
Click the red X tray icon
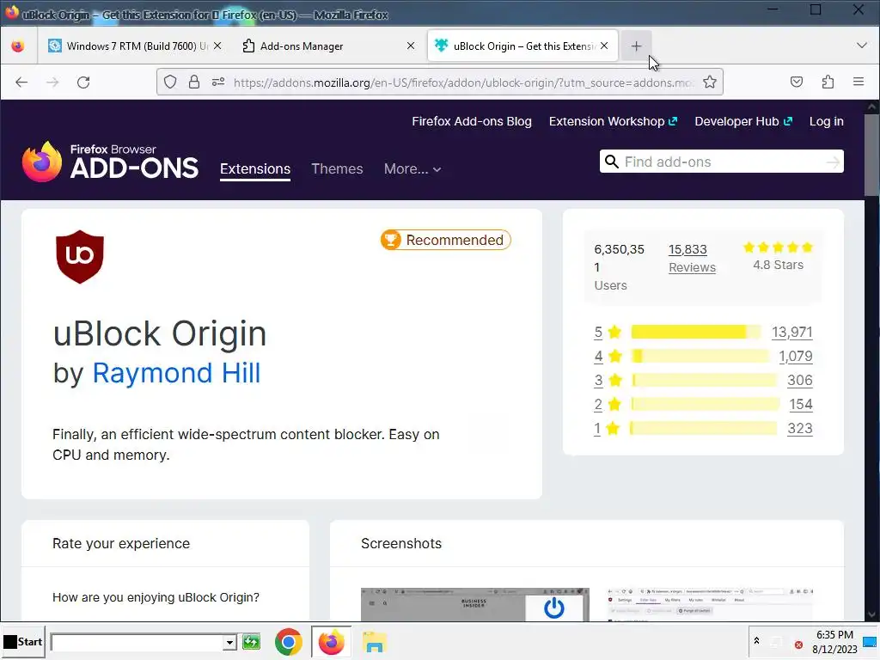tap(798, 645)
